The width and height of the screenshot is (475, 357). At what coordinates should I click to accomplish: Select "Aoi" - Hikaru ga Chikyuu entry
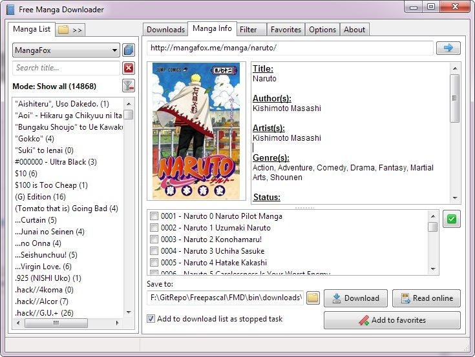point(69,116)
